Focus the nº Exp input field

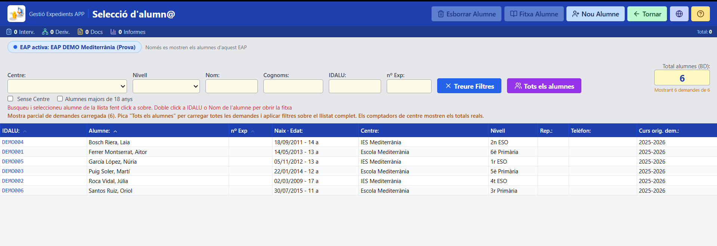(409, 86)
